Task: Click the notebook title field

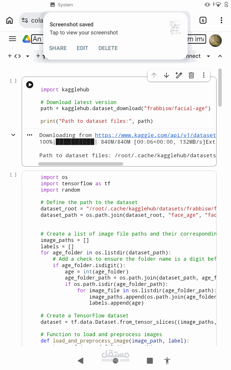Action: tap(118, 39)
